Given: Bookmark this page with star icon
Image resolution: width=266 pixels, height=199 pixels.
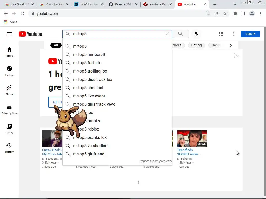Looking at the screenshot, I should 225,13.
